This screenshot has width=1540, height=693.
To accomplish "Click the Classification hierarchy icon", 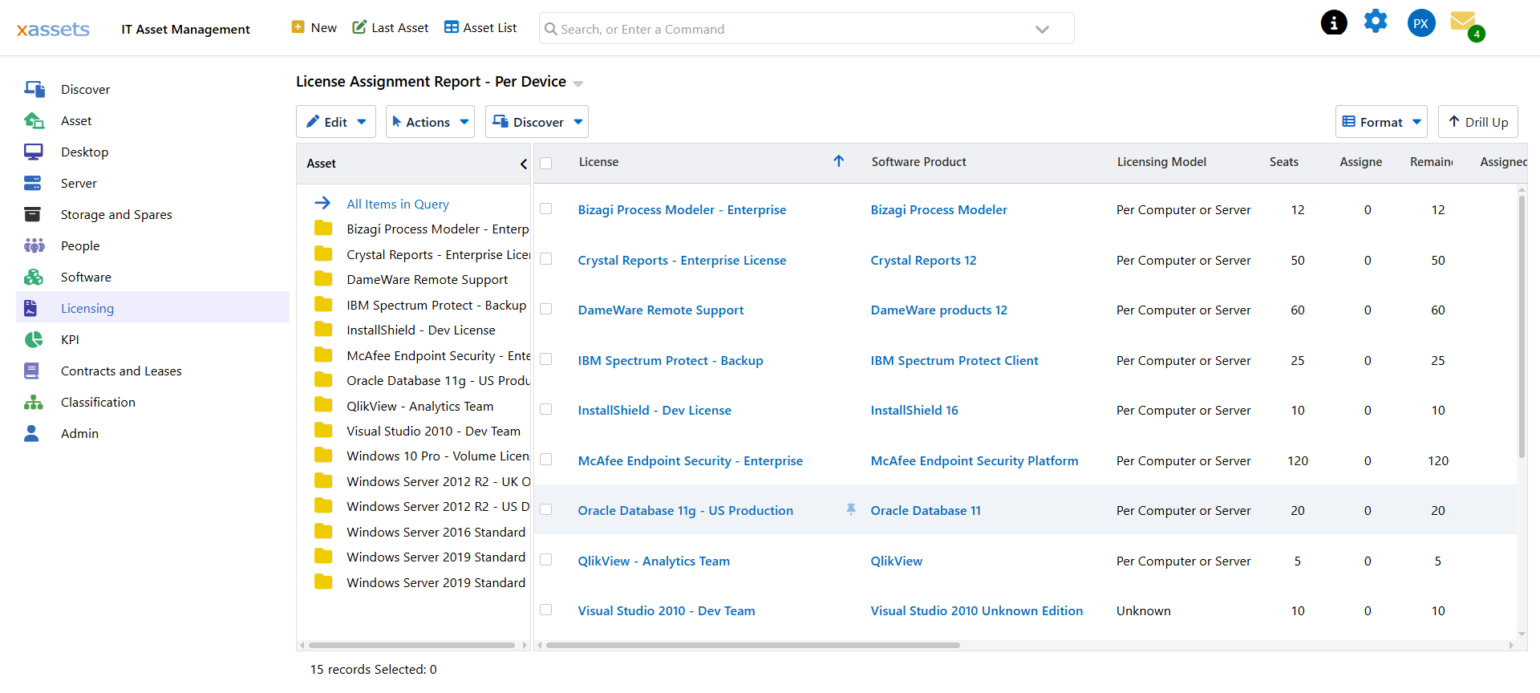I will 34,402.
